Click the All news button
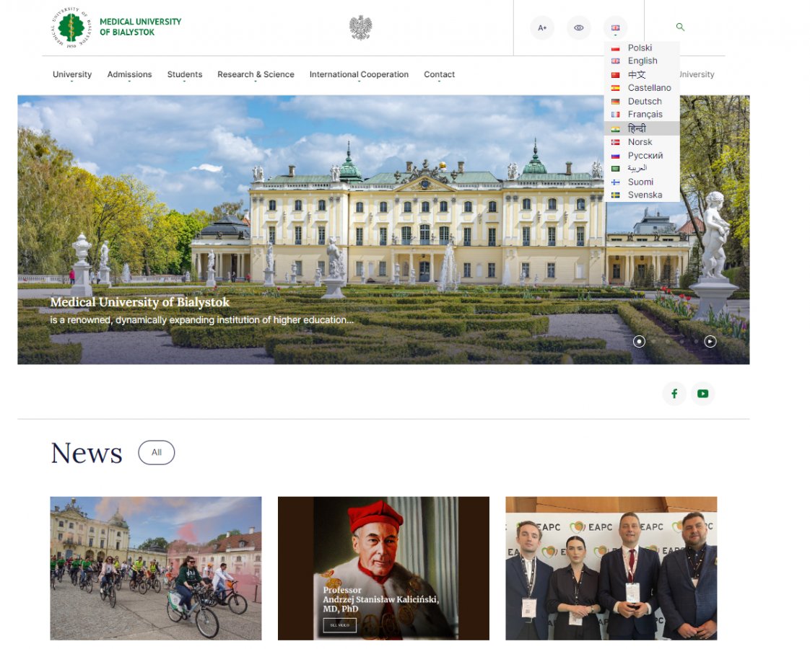This screenshot has height=649, width=810. 156,453
